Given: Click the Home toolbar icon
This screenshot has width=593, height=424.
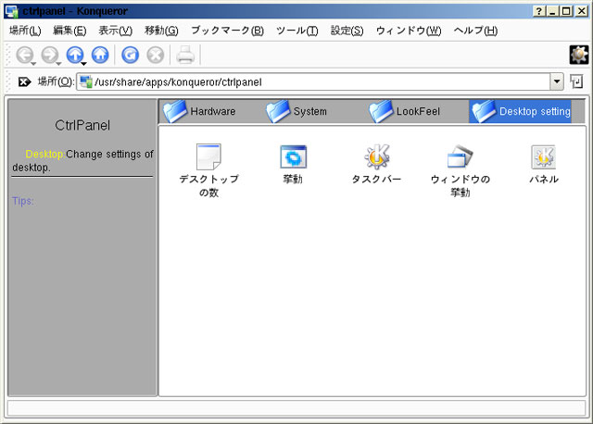Looking at the screenshot, I should pos(99,55).
